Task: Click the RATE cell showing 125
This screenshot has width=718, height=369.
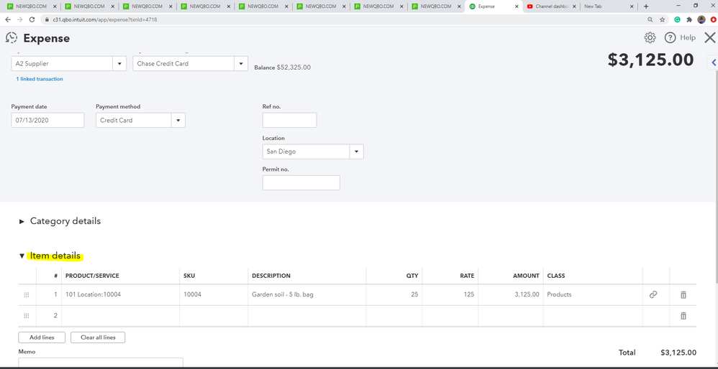Action: tap(450, 294)
